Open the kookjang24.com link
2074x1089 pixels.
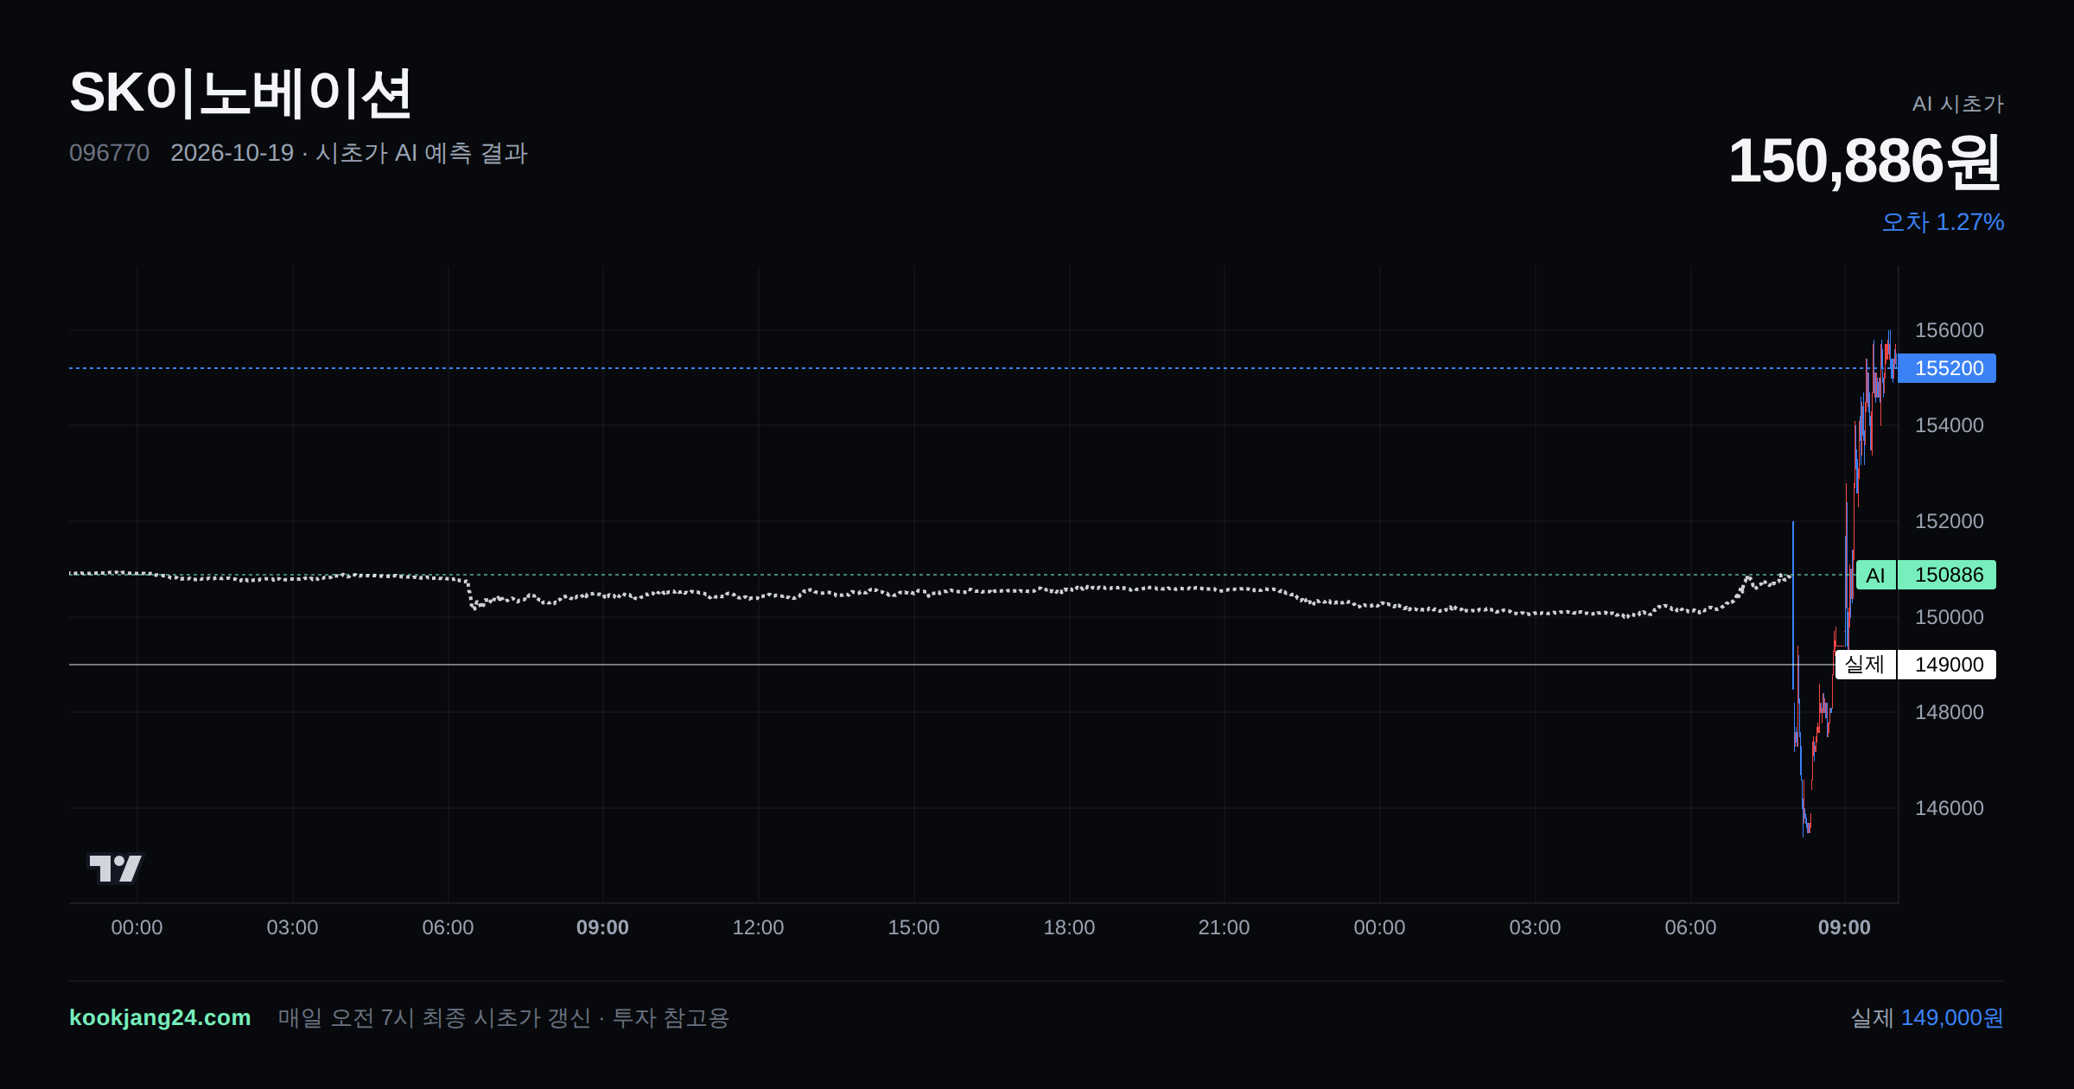coord(160,1017)
